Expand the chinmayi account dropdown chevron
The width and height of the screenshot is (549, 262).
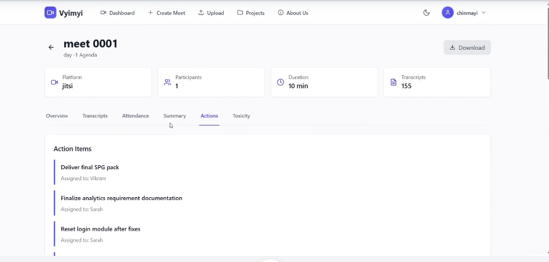tap(484, 12)
